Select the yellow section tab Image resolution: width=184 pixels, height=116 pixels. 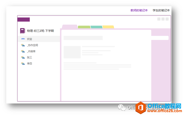(x=108, y=27)
